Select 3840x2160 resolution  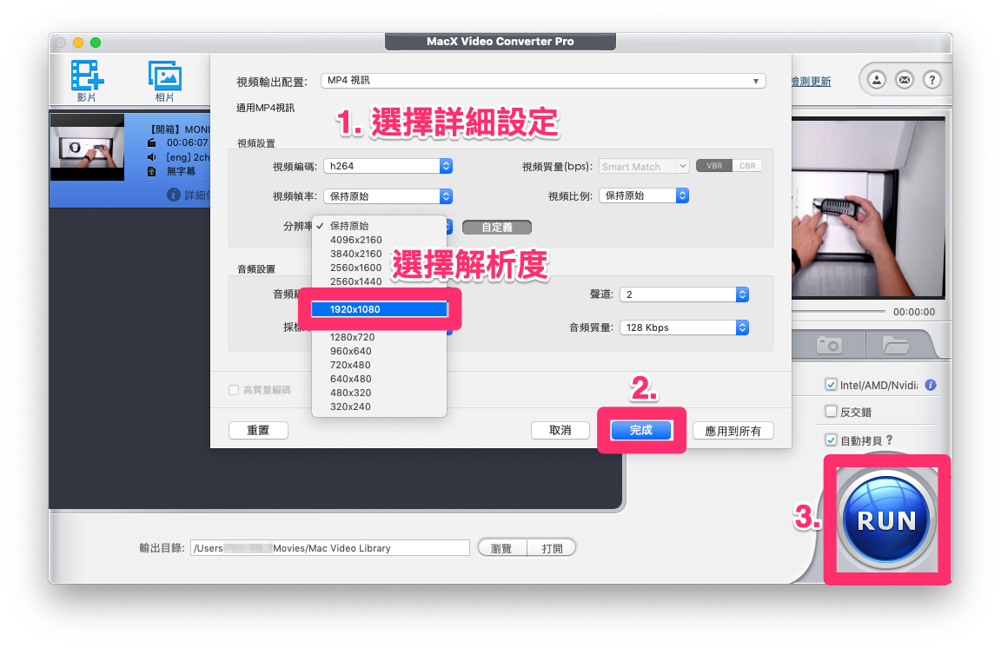click(x=379, y=254)
